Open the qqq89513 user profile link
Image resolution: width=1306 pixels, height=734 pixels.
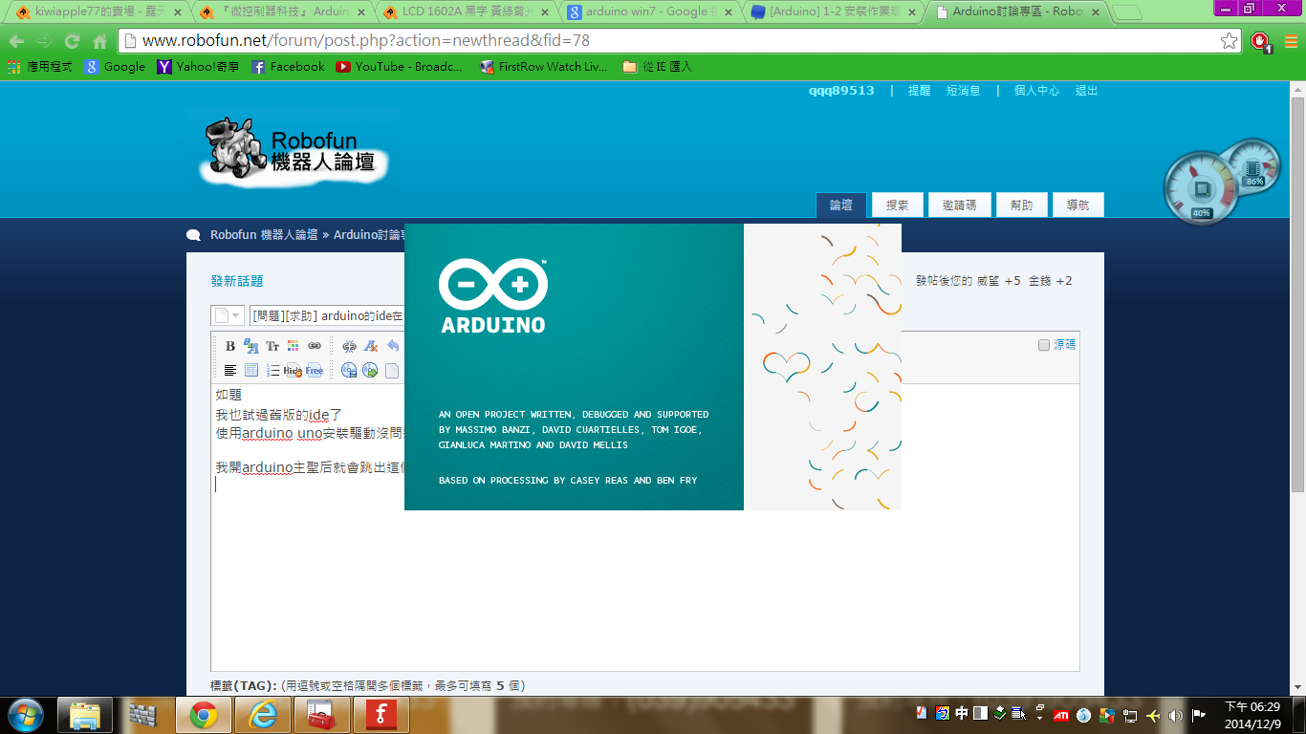(x=841, y=91)
